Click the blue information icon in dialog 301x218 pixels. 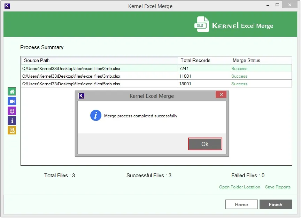tap(96, 116)
